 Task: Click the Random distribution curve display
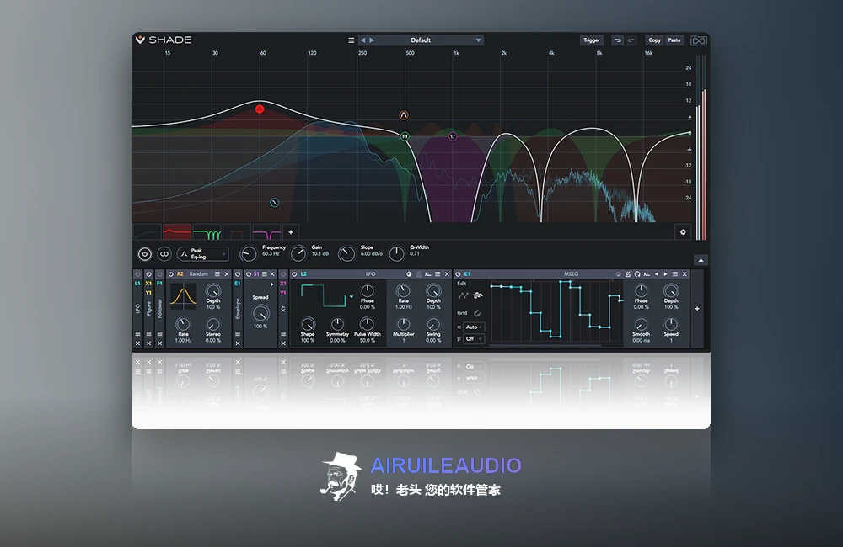click(183, 296)
